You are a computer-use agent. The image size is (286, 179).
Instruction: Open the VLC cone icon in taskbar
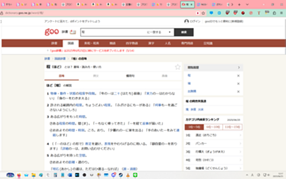128,175
